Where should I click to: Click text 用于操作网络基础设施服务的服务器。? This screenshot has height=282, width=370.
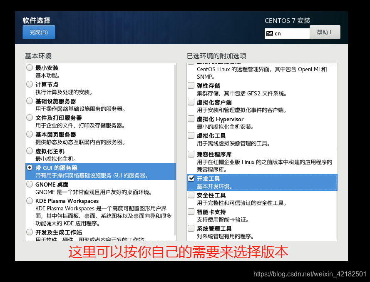[x=80, y=109]
